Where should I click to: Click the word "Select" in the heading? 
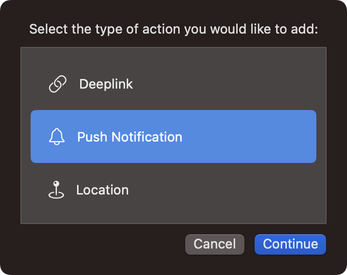[46, 29]
